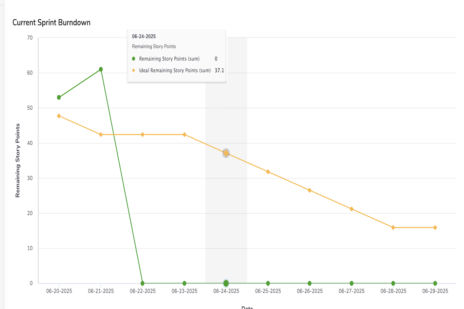Image resolution: width=464 pixels, height=309 pixels.
Task: Click the highlighted orange diamond on 06-24-2025
Action: pyautogui.click(x=226, y=153)
